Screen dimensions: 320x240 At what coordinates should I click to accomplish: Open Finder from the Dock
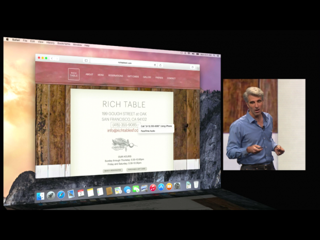[x=40, y=196]
